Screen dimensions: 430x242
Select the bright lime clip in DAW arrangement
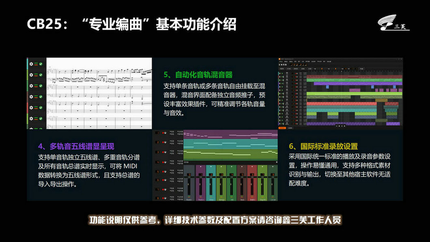[x=354, y=93]
